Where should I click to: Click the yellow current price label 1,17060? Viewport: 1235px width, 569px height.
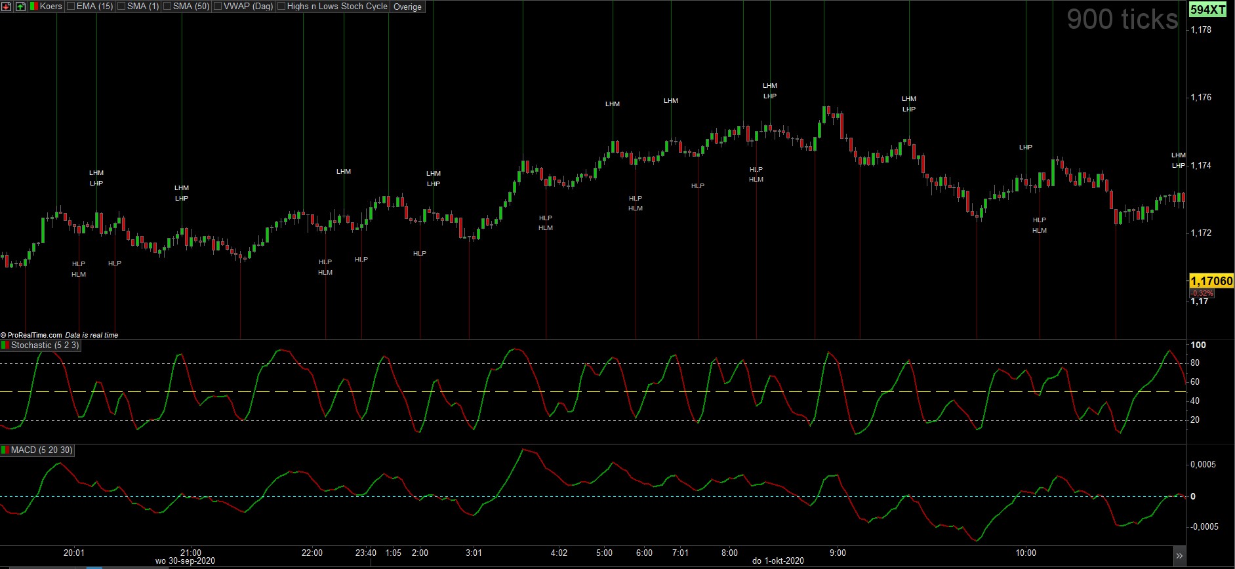(x=1211, y=281)
